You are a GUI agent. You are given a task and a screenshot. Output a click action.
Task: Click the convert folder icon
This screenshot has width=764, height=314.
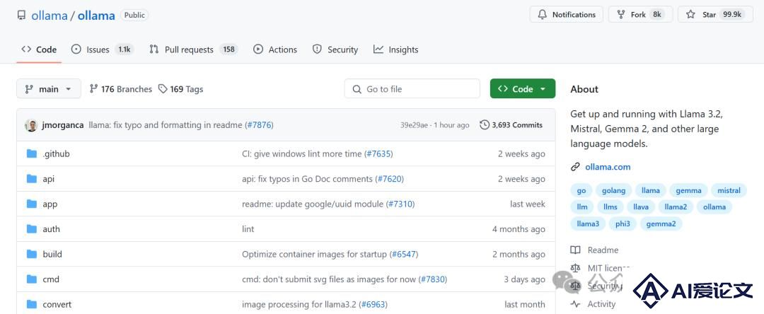(32, 304)
